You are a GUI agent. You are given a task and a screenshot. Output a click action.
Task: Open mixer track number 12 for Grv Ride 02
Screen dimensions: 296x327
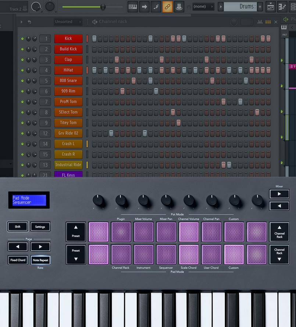pos(45,133)
